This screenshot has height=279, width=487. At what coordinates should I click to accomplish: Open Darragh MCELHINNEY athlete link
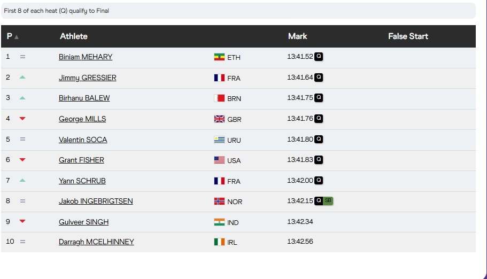tap(96, 242)
